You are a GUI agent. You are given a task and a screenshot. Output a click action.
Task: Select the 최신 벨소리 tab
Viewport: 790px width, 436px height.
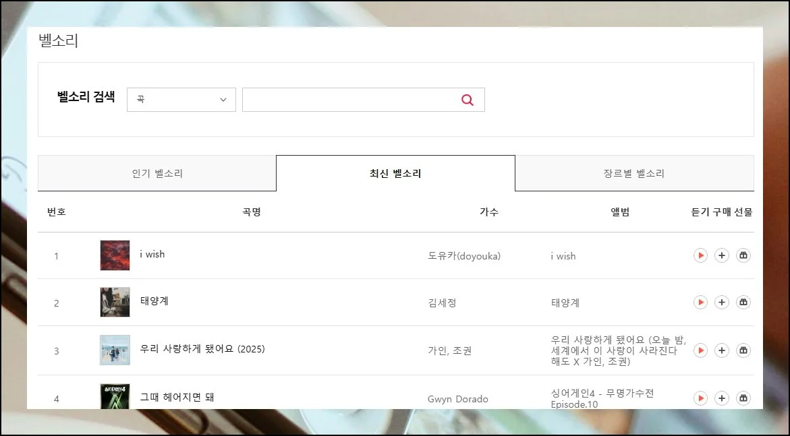[395, 174]
